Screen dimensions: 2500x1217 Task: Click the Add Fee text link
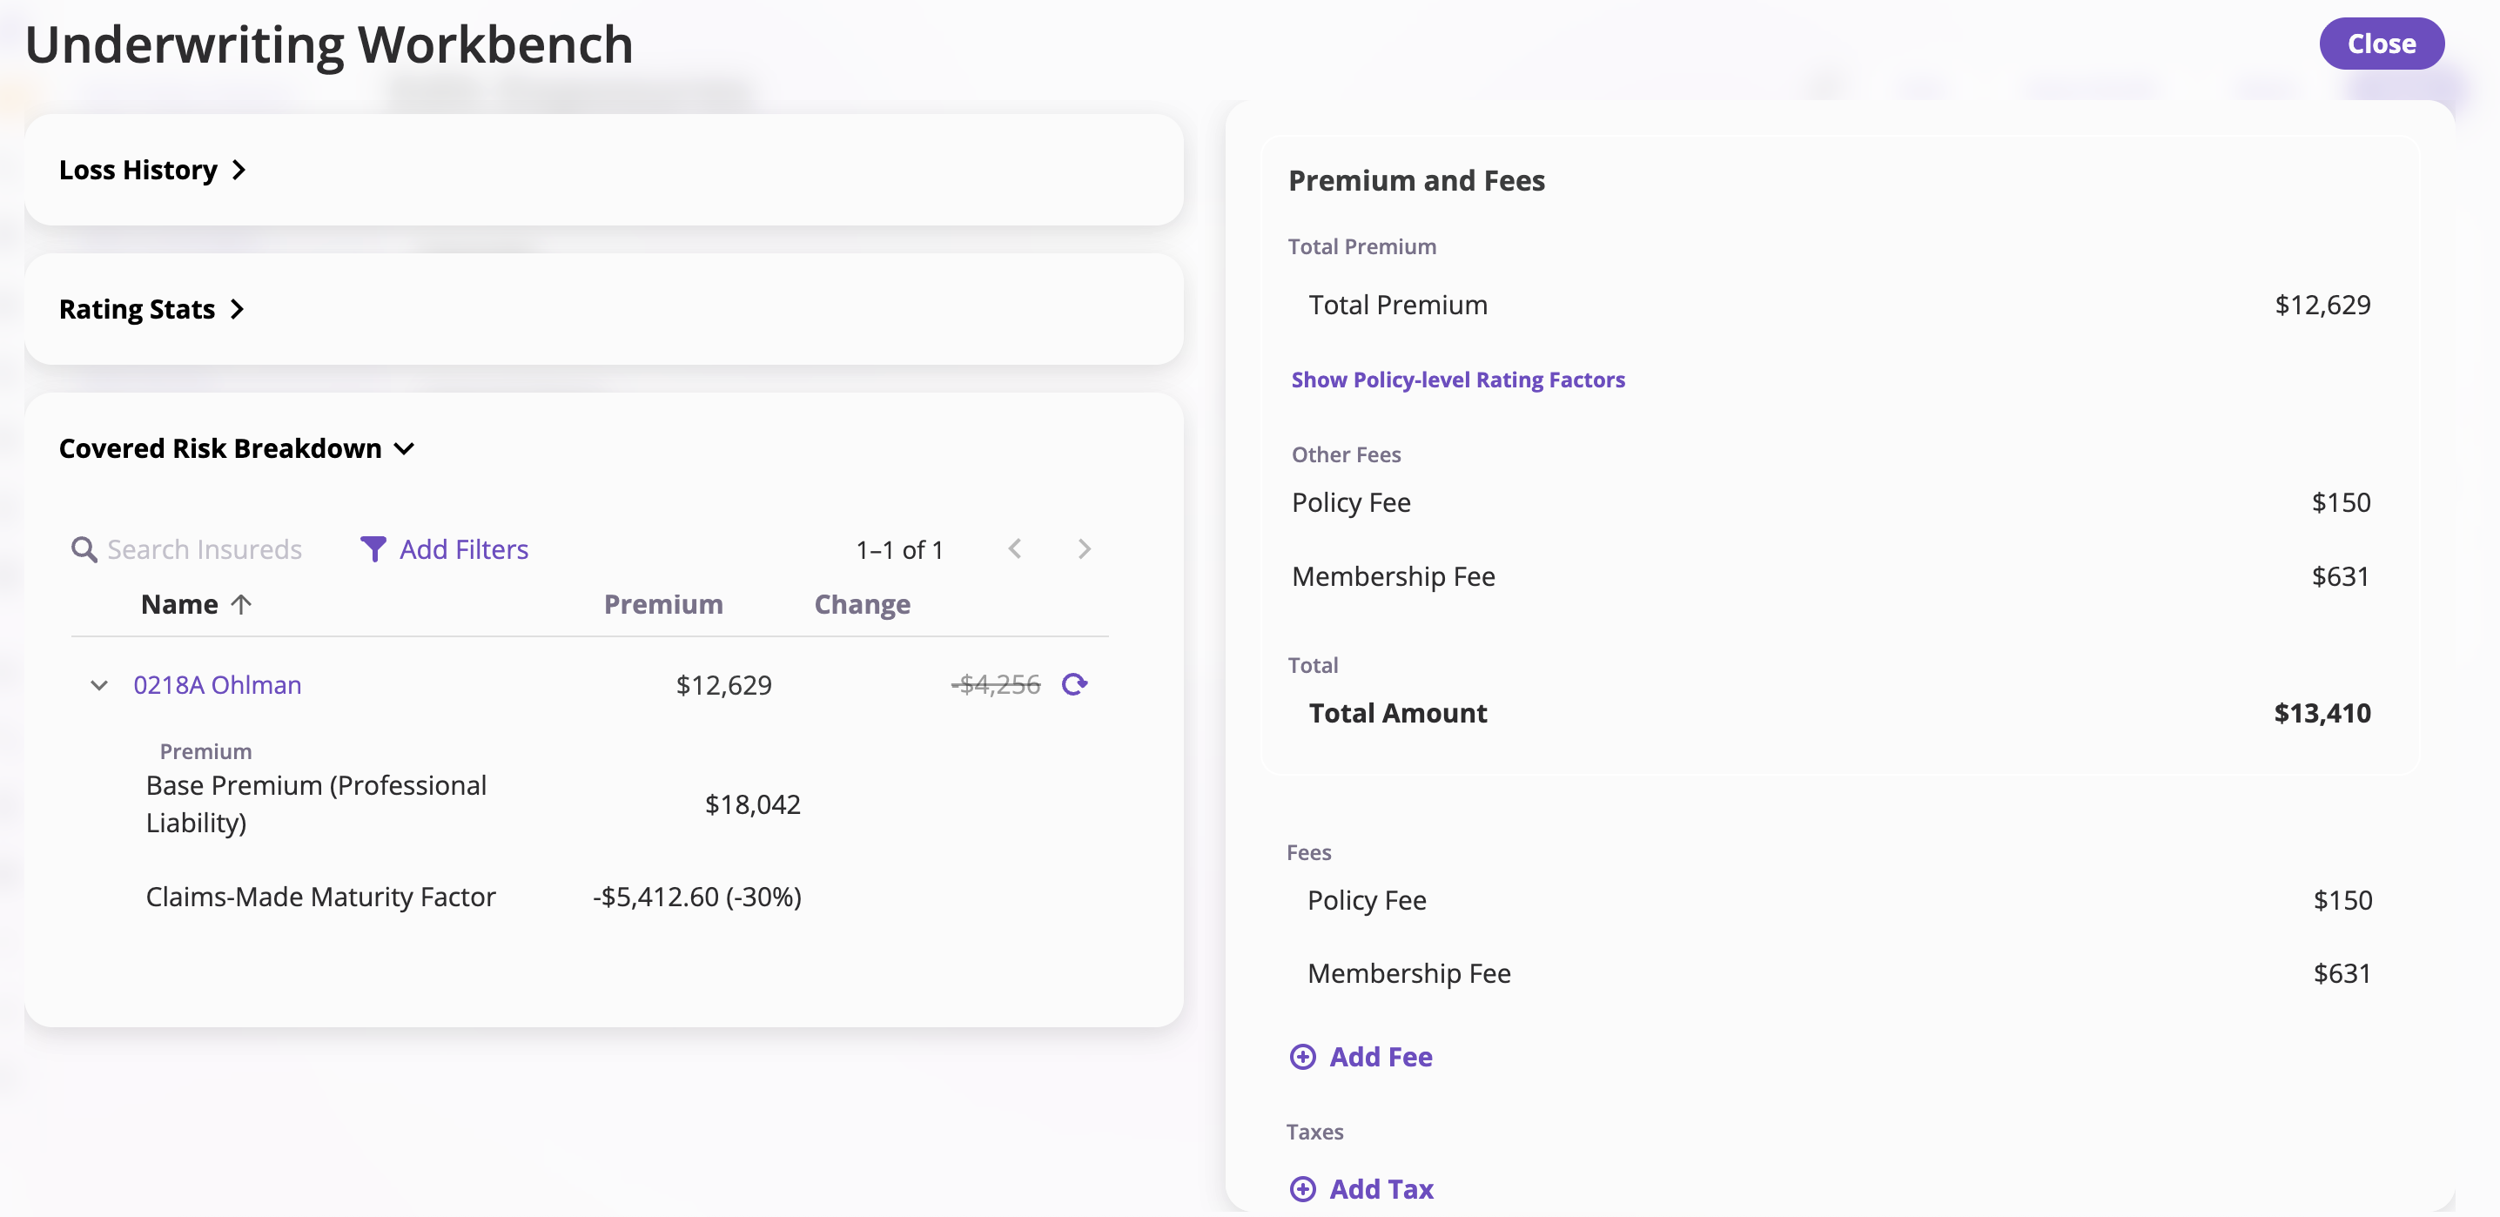[1380, 1056]
